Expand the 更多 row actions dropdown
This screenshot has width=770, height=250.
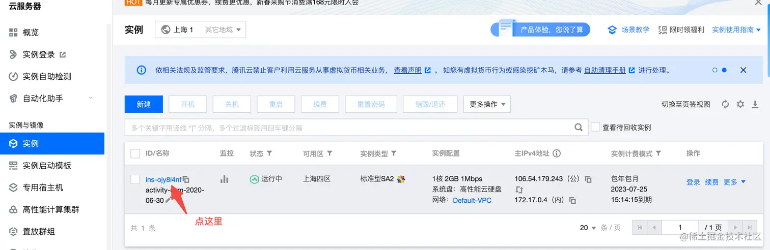734,182
